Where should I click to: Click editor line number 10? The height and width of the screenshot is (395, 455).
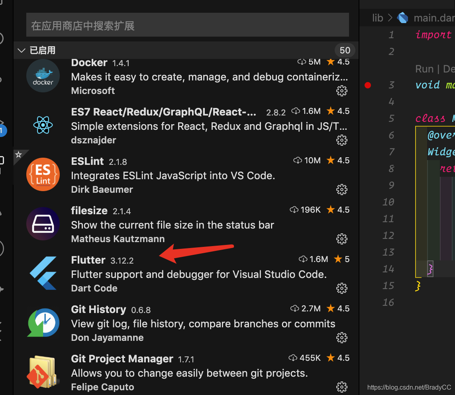point(388,202)
